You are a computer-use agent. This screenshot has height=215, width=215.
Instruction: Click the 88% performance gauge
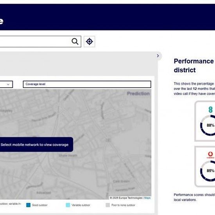pos(208,125)
